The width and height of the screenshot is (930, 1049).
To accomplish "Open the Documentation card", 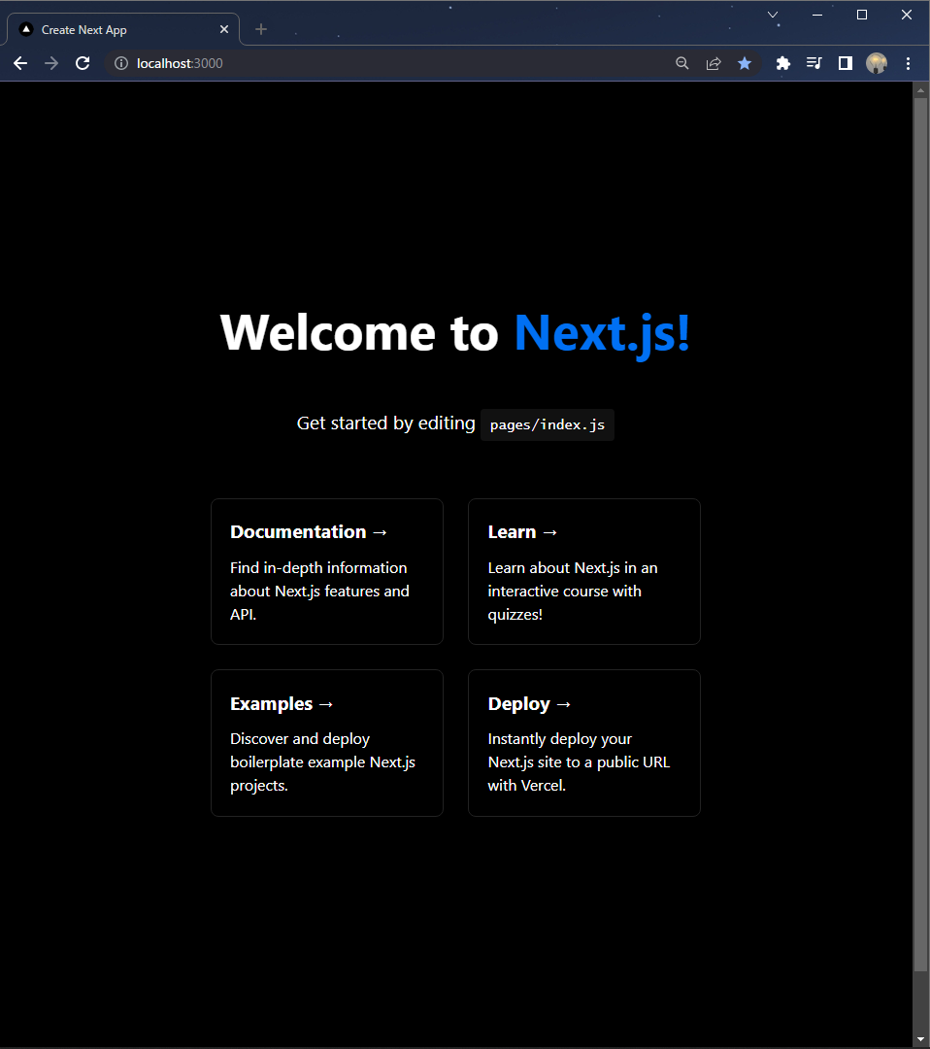I will pyautogui.click(x=327, y=571).
